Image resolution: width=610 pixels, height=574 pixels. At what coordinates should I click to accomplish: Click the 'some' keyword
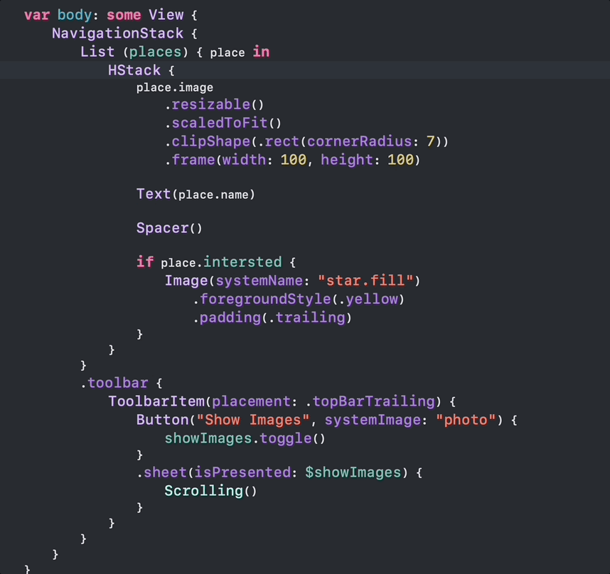point(124,15)
